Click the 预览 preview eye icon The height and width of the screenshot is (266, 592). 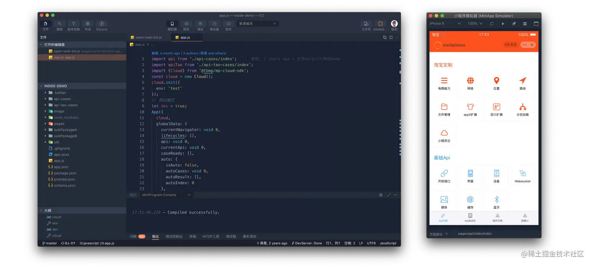(x=186, y=24)
